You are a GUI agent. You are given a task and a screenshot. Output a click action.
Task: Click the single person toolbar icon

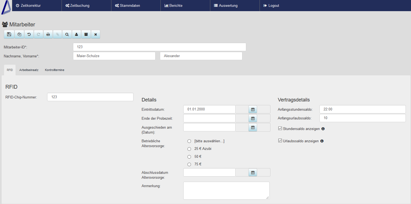tap(77, 34)
